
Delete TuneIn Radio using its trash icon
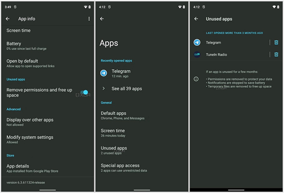pyautogui.click(x=276, y=55)
